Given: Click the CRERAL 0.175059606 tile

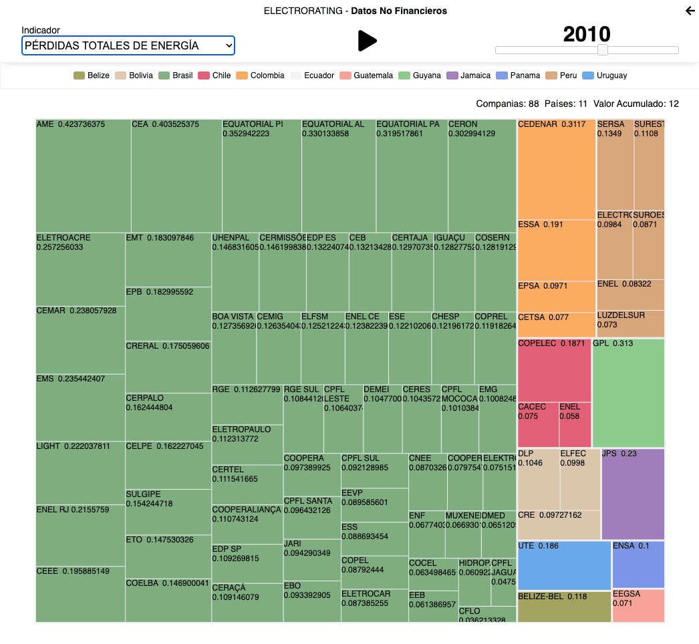Looking at the screenshot, I should 168,367.
